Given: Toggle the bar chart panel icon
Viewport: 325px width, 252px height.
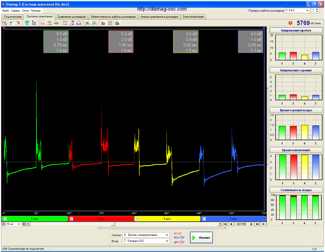Looking at the screenshot, I should pos(117,23).
